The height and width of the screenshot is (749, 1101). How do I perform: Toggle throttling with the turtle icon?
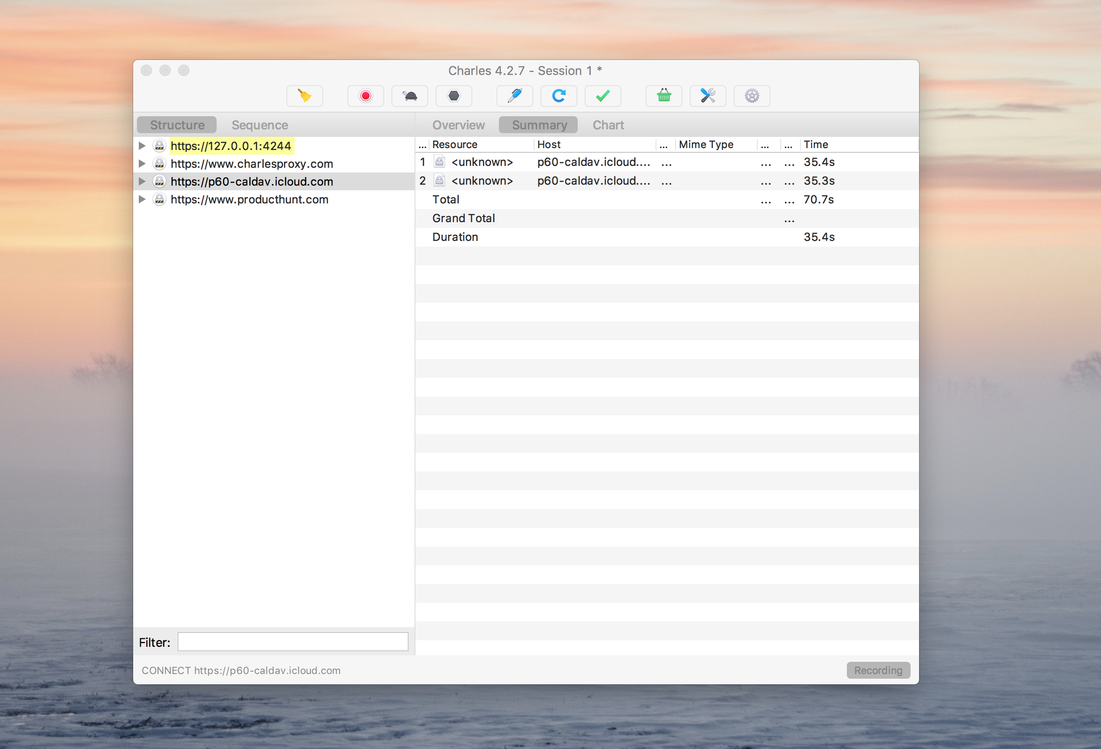[x=409, y=96]
